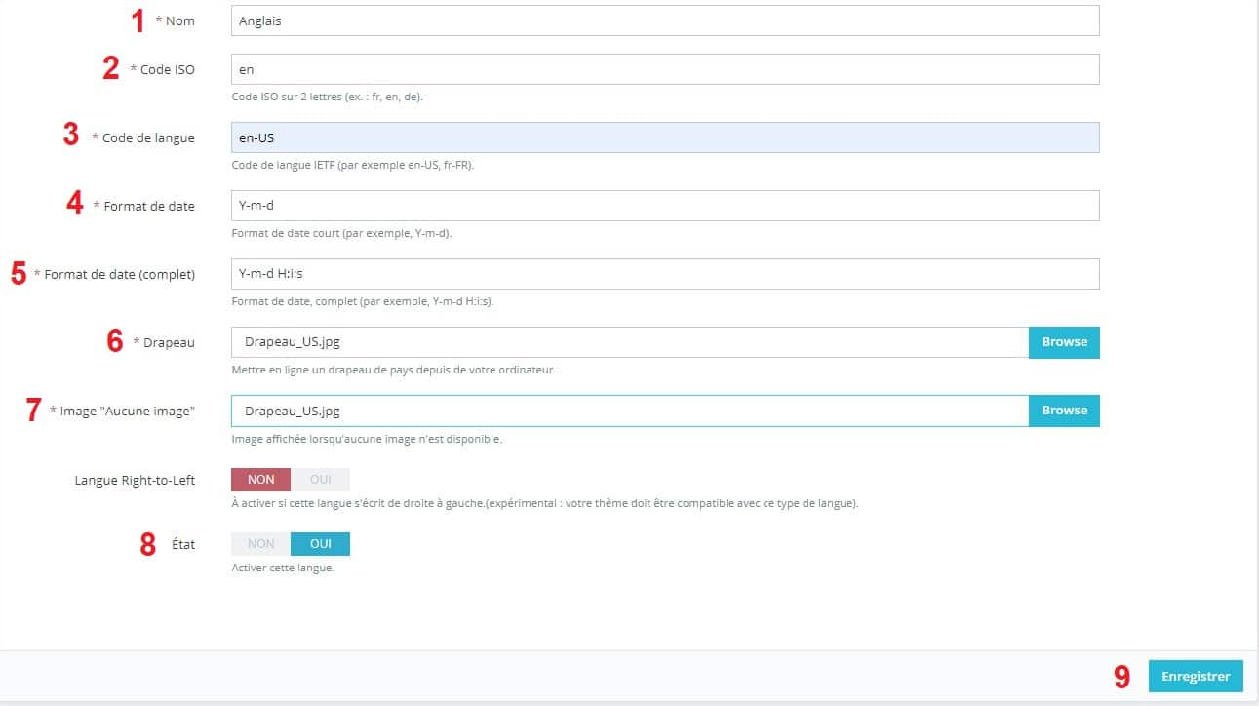Click the "Code ISO" field label

coord(167,70)
